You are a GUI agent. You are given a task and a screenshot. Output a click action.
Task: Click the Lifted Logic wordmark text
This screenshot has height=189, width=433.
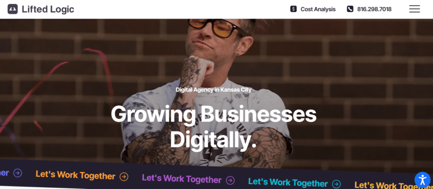pyautogui.click(x=48, y=9)
